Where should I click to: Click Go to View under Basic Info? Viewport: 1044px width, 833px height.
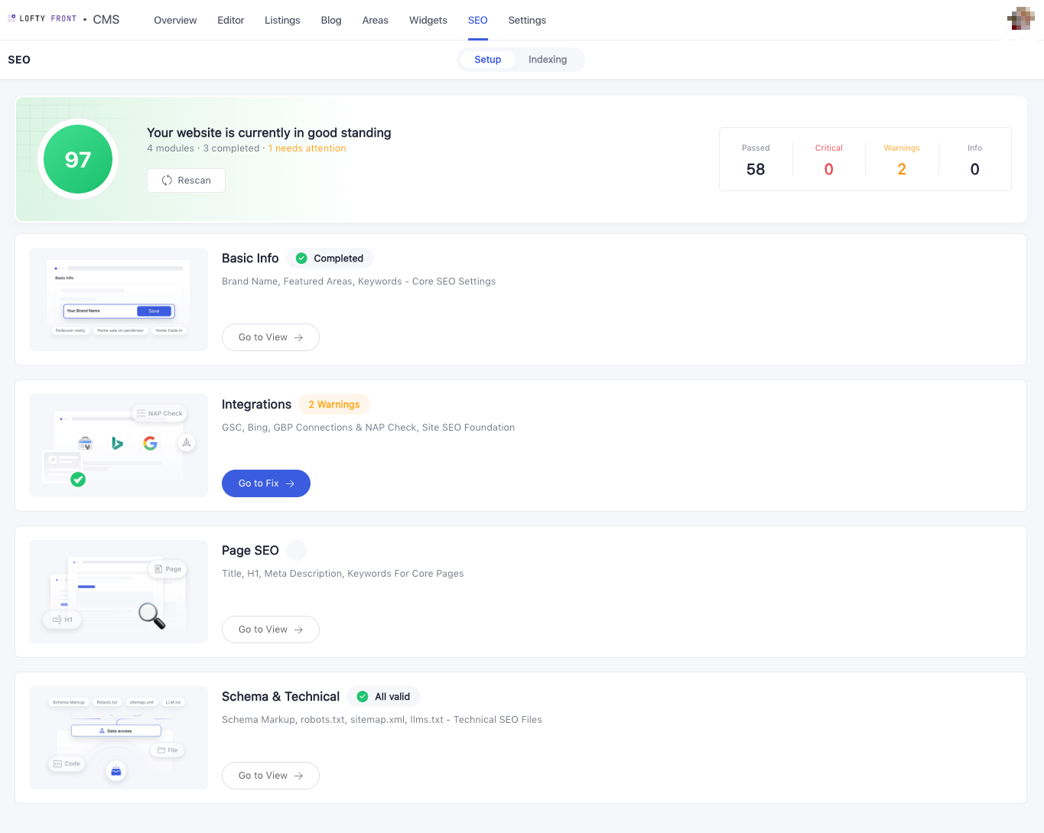271,337
